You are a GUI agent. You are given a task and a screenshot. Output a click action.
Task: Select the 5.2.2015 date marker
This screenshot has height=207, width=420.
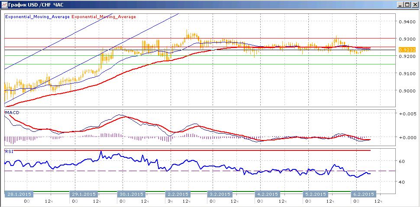pyautogui.click(x=315, y=194)
